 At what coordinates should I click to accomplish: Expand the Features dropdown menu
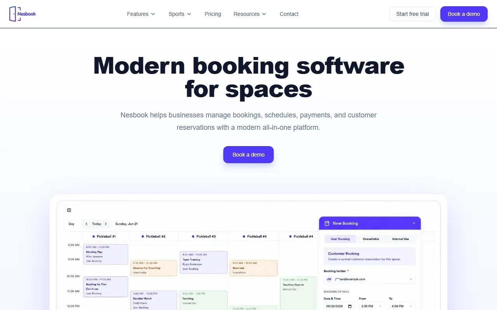tap(141, 14)
